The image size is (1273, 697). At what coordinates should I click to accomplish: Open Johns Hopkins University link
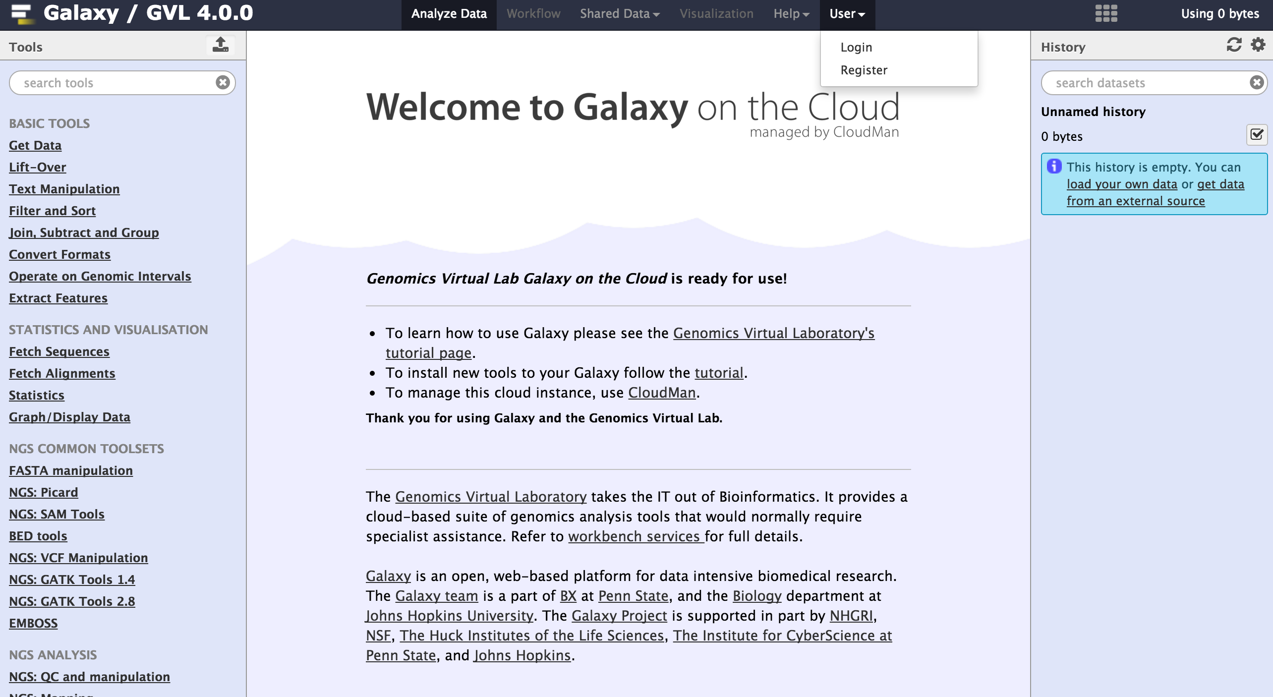point(450,616)
